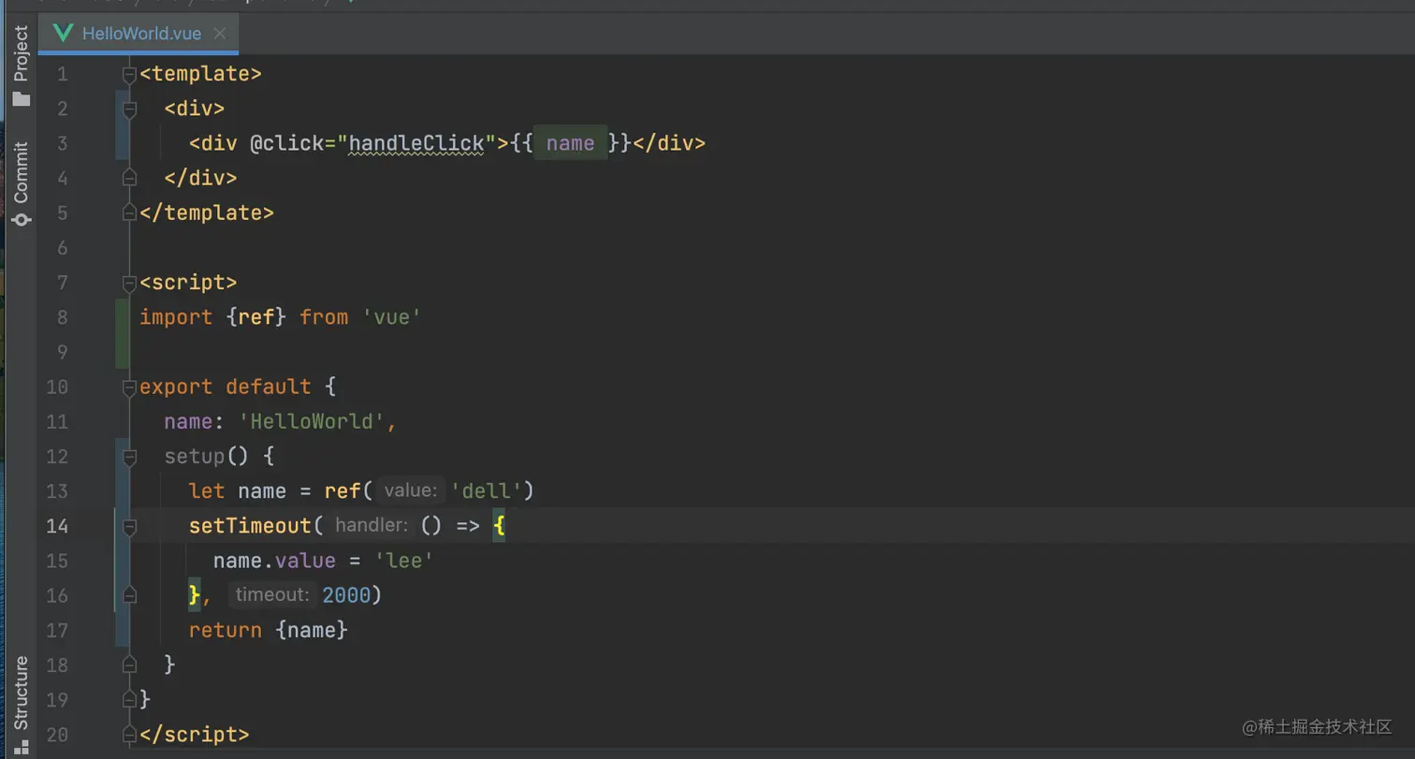The height and width of the screenshot is (759, 1415).
Task: Click the from keyword on line 8
Action: tap(324, 317)
